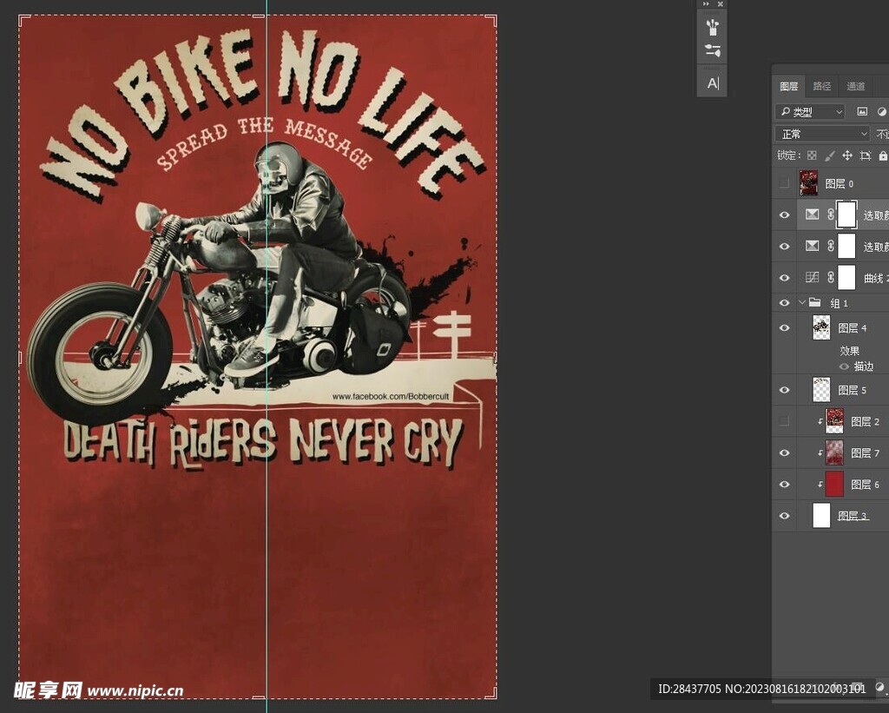This screenshot has height=713, width=889.
Task: Unlink mask on non-highlighted Selective Color layer
Action: coord(830,246)
